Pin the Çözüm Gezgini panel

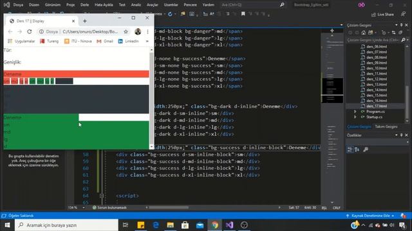(401, 25)
